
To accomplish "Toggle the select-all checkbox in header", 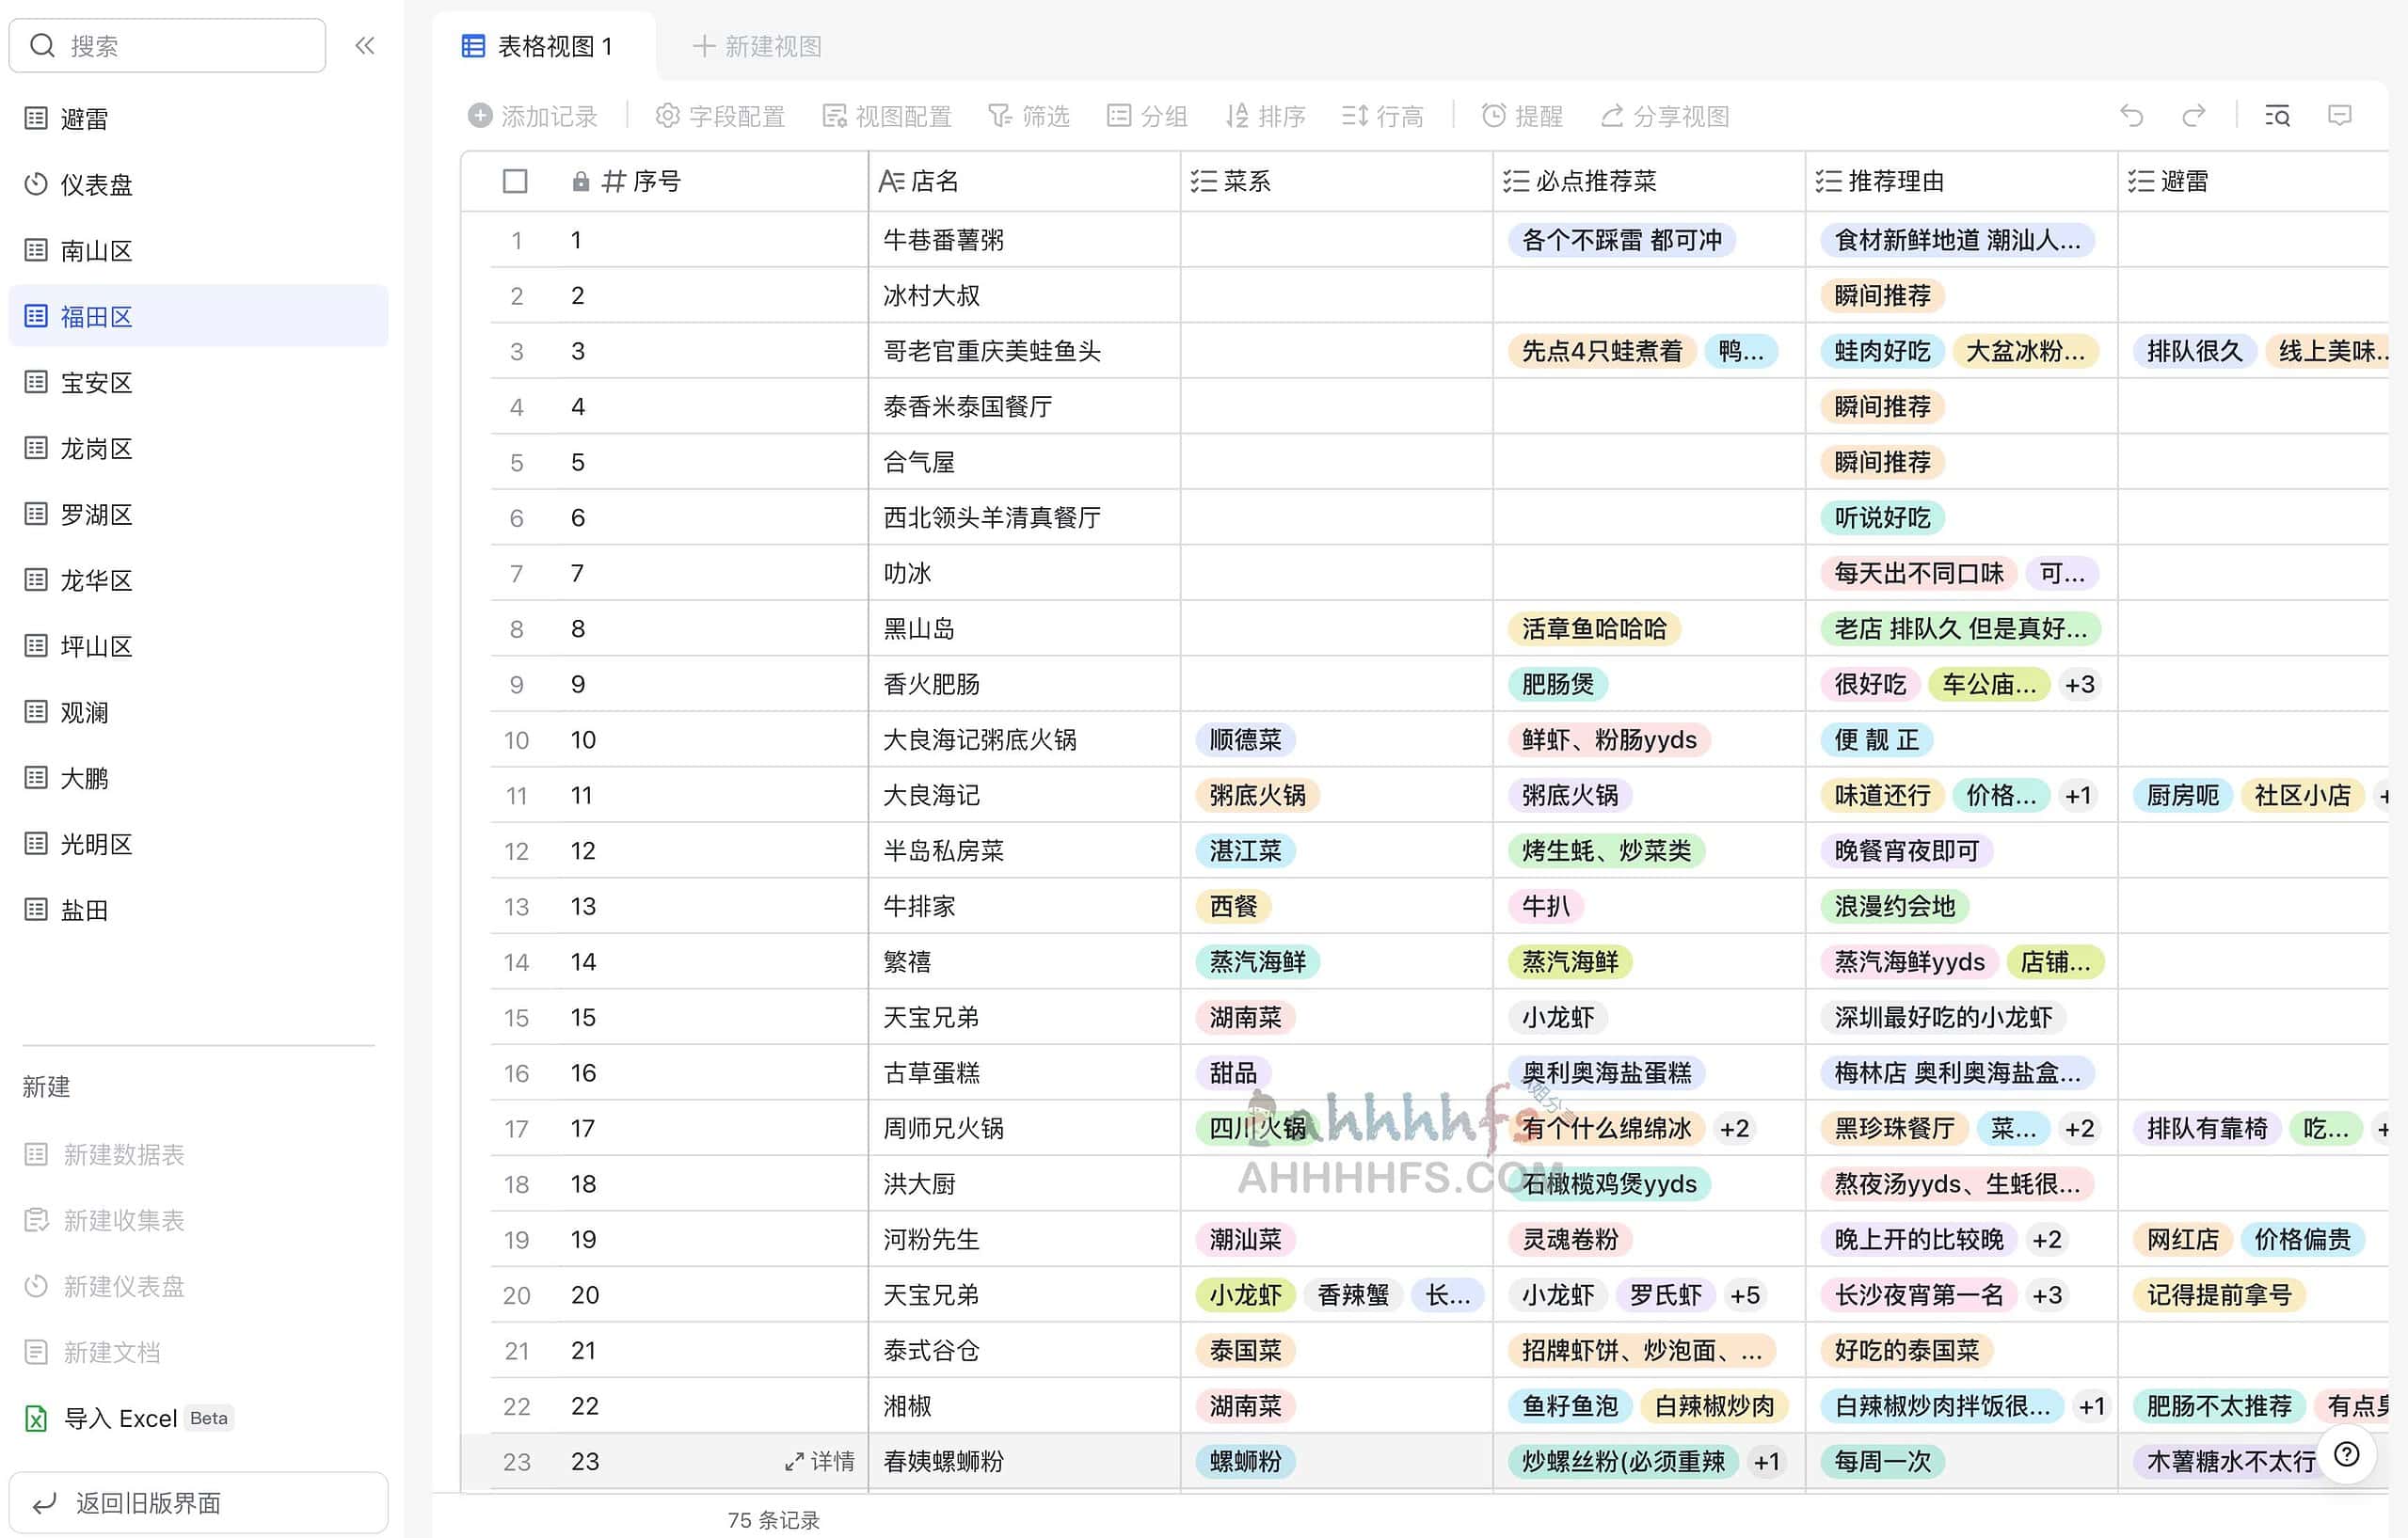I will tap(515, 181).
